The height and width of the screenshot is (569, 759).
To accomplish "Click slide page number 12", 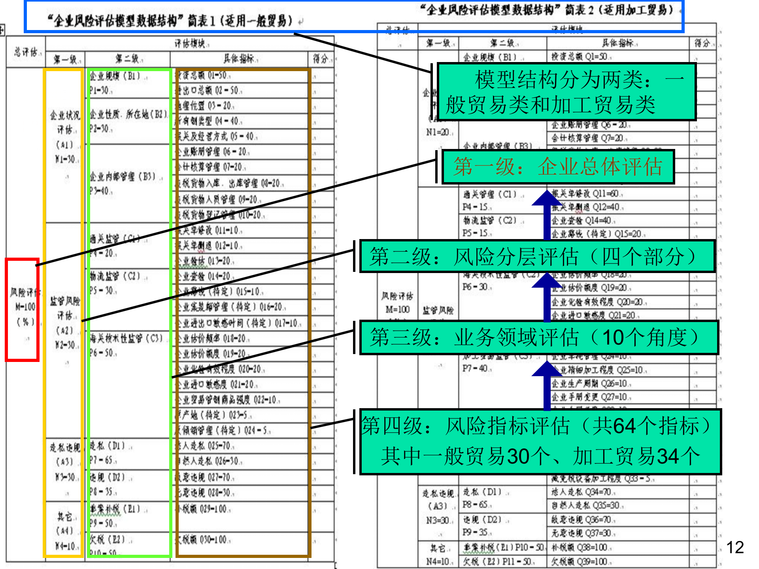I will click(735, 547).
